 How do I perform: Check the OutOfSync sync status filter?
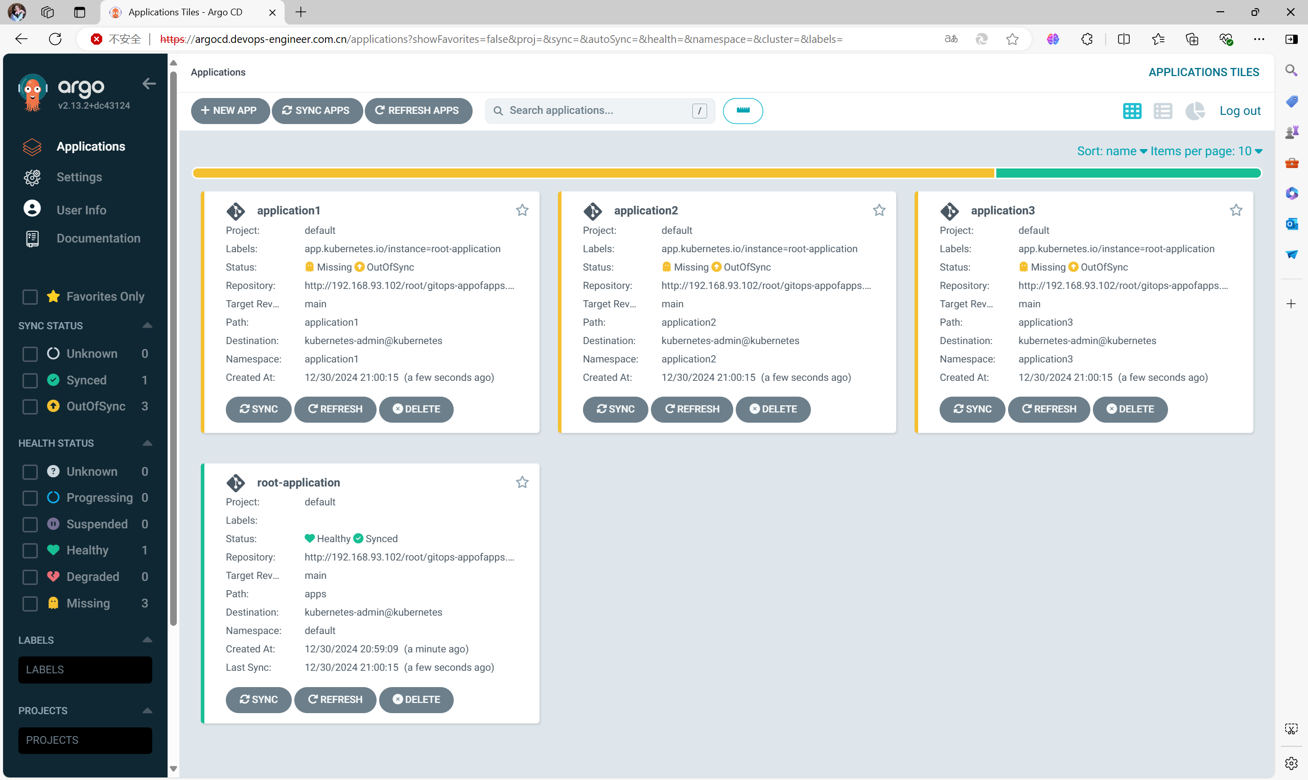click(x=30, y=406)
